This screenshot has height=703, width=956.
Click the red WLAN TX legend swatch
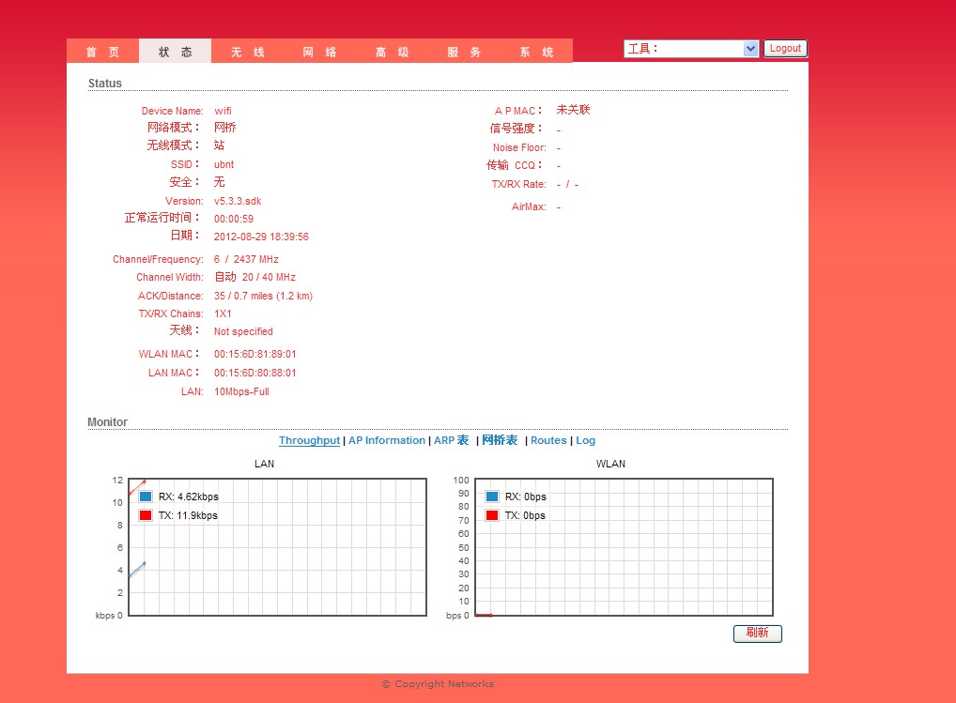(492, 515)
